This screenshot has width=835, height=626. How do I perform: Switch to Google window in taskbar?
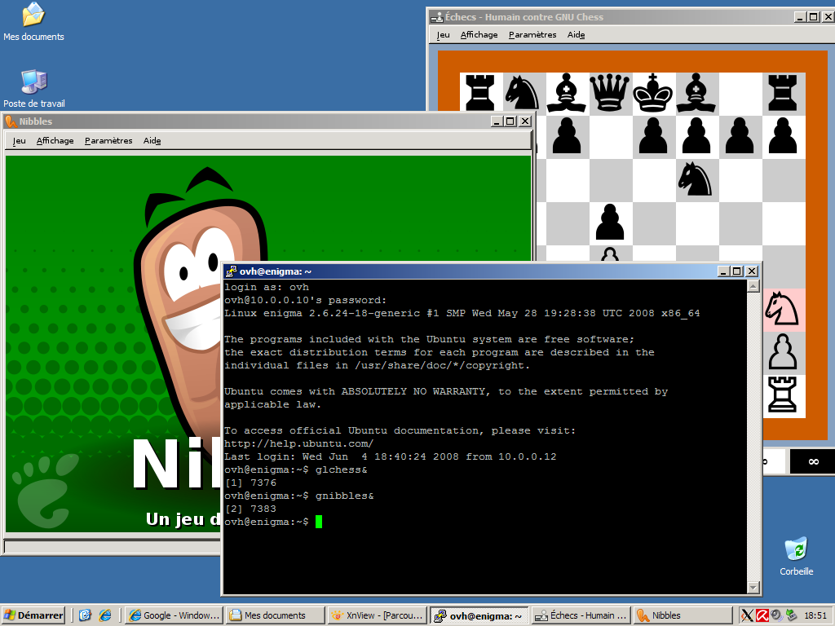[174, 615]
